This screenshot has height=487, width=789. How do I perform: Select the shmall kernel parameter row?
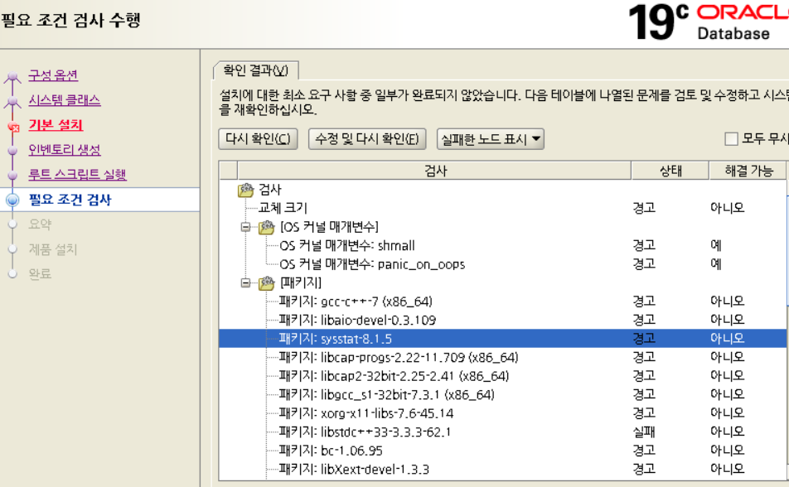[x=503, y=245]
